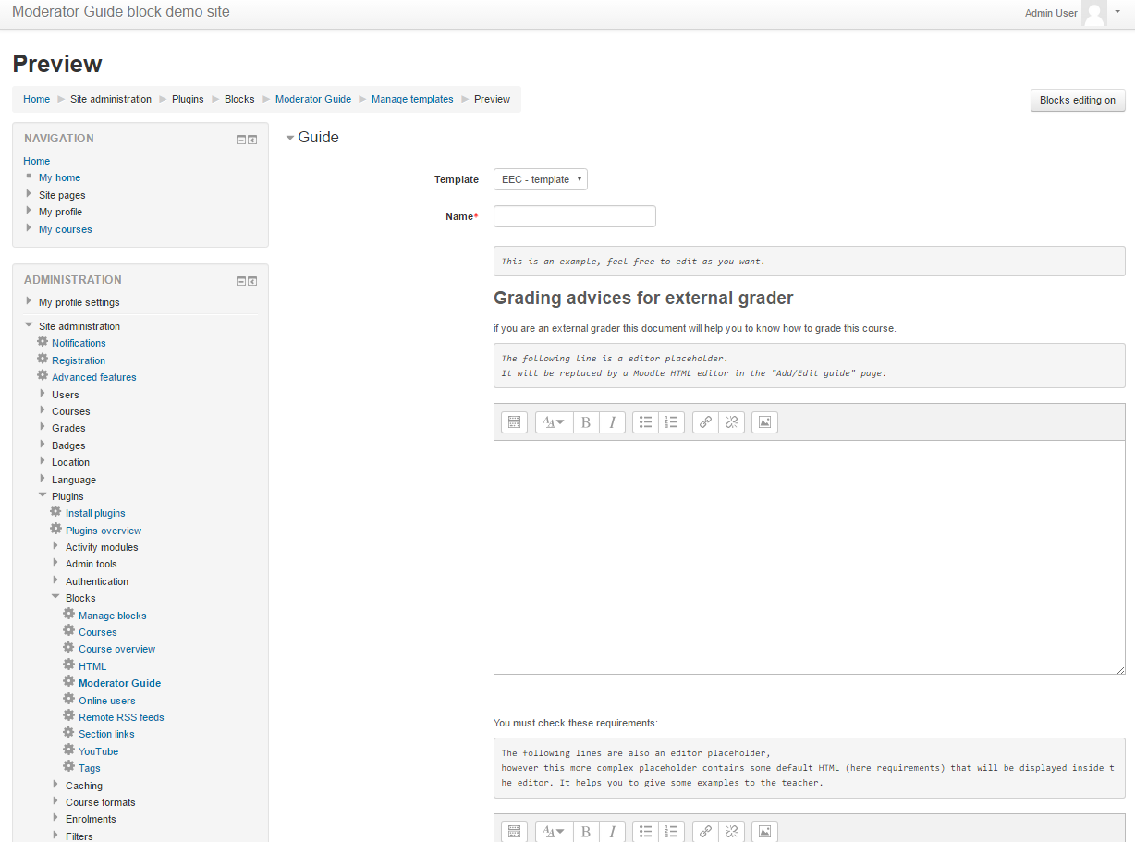Toggle bold in the first editor toolbar

pos(586,422)
